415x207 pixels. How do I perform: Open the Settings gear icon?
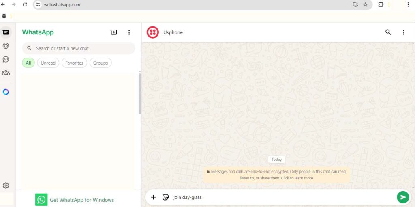tap(6, 185)
